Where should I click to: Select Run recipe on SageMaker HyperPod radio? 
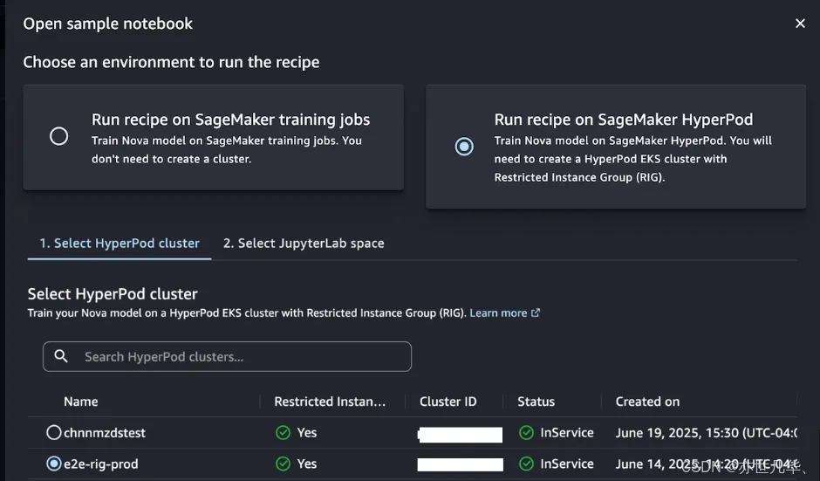(464, 146)
